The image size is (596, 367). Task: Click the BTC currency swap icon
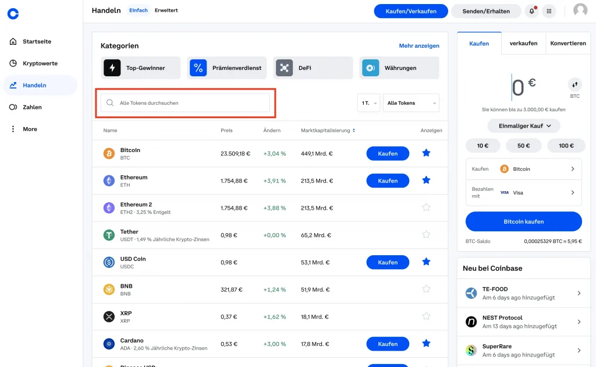click(x=574, y=84)
